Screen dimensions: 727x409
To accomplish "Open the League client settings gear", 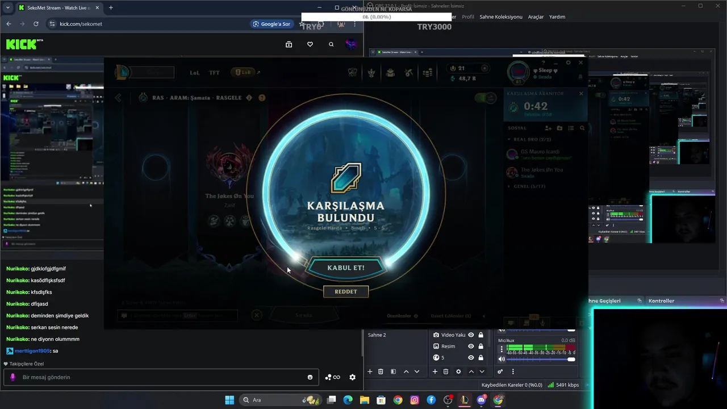I will pos(569,62).
